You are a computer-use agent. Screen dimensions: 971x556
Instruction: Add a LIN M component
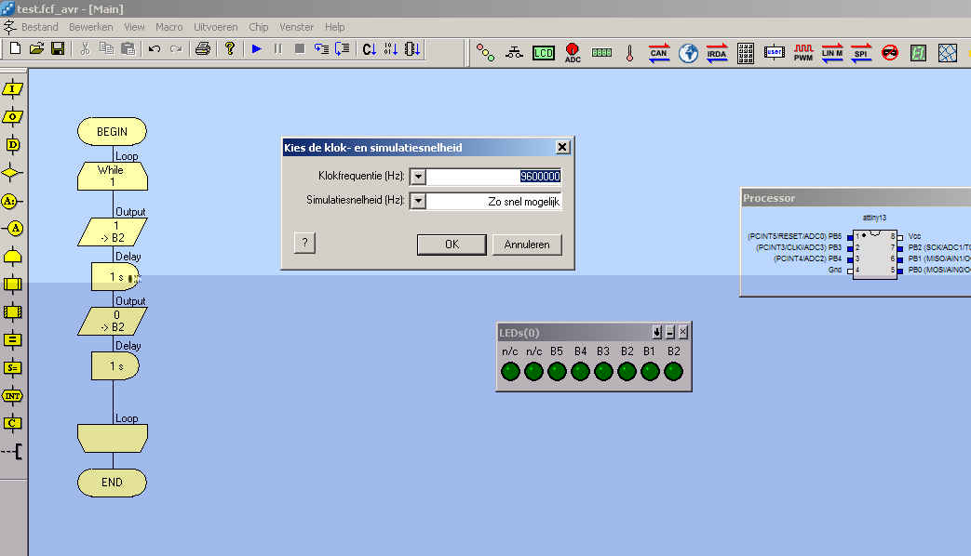point(832,53)
